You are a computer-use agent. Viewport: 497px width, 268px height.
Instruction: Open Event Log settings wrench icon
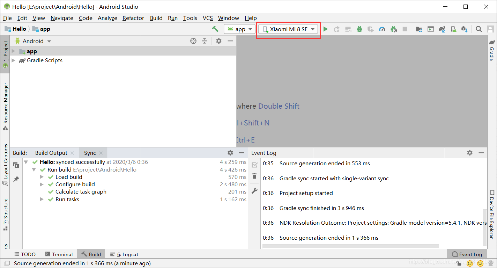[x=254, y=191]
